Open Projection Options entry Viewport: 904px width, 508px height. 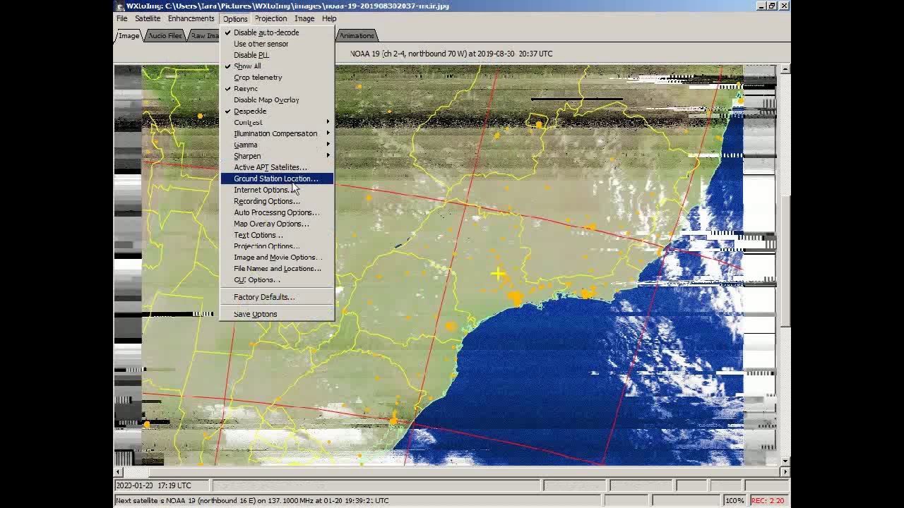[277, 246]
